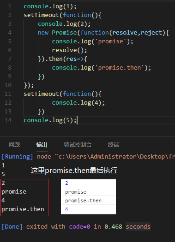
Task: Click line number 1 in gutter
Action: click(x=10, y=6)
